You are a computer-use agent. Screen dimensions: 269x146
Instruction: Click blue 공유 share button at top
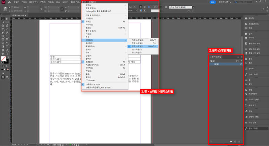click(213, 2)
